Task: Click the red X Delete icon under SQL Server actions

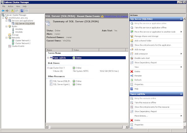Action: [x=132, y=71]
